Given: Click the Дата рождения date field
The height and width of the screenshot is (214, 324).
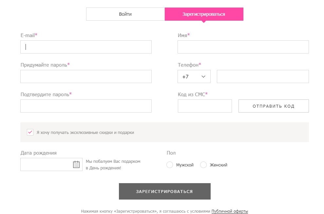Looking at the screenshot, I should click(x=46, y=164).
